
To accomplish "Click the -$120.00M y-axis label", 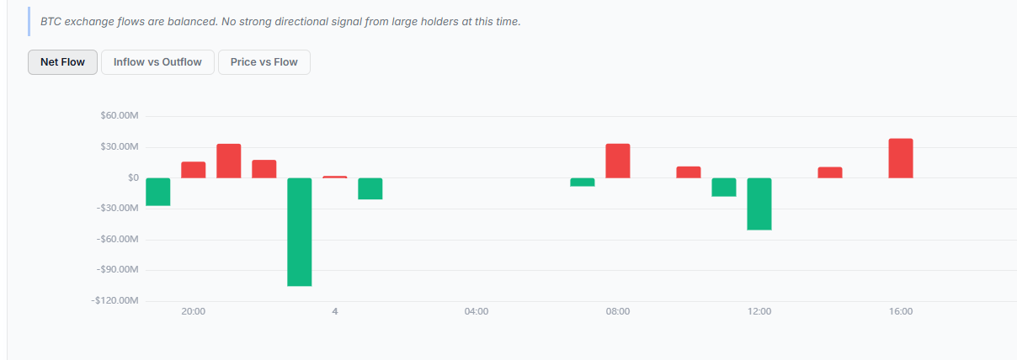I will (x=115, y=300).
